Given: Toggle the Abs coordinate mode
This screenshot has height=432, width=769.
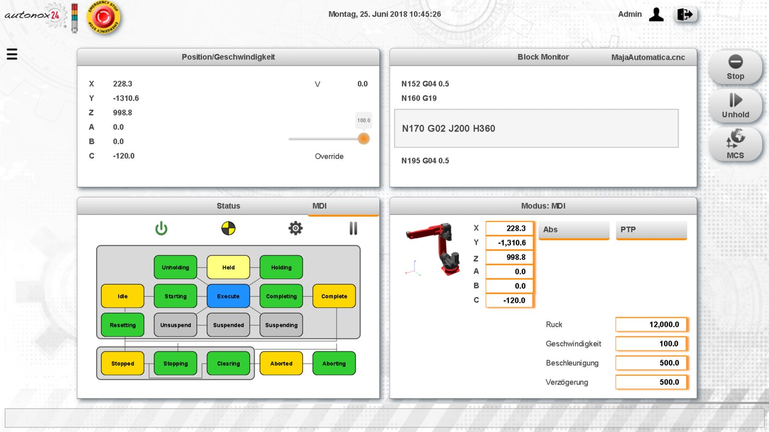Looking at the screenshot, I should [x=574, y=230].
